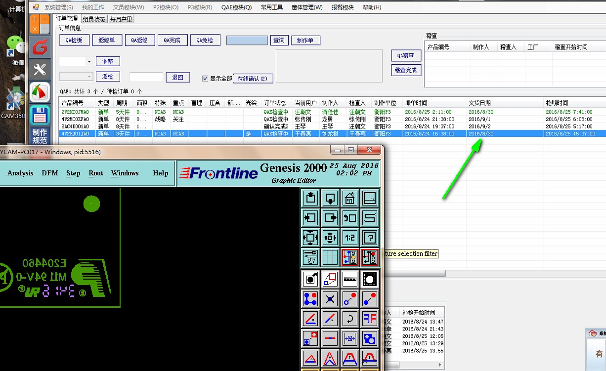606x371 pixels.
Task: Select the single feature select arrow tool
Action: pyautogui.click(x=311, y=279)
